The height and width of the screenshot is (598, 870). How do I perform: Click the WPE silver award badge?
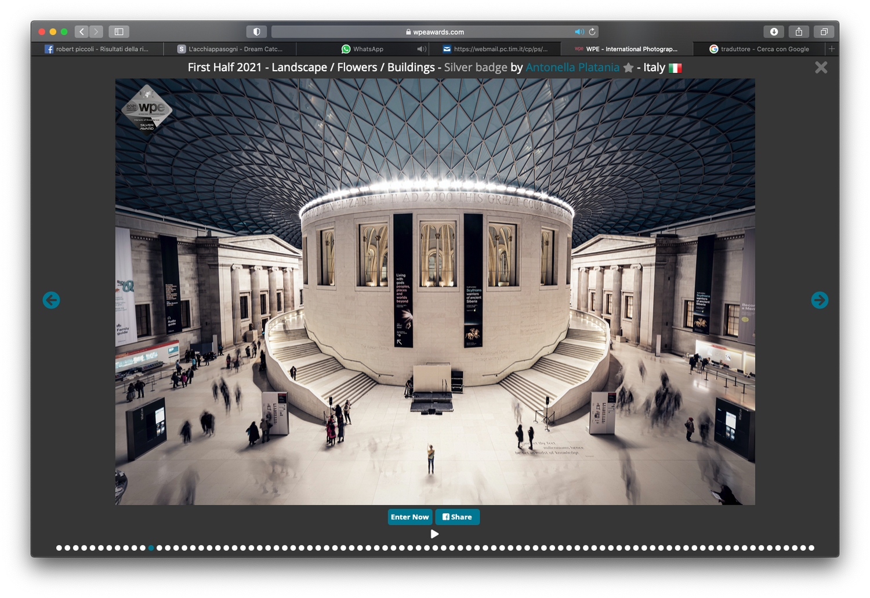[147, 108]
